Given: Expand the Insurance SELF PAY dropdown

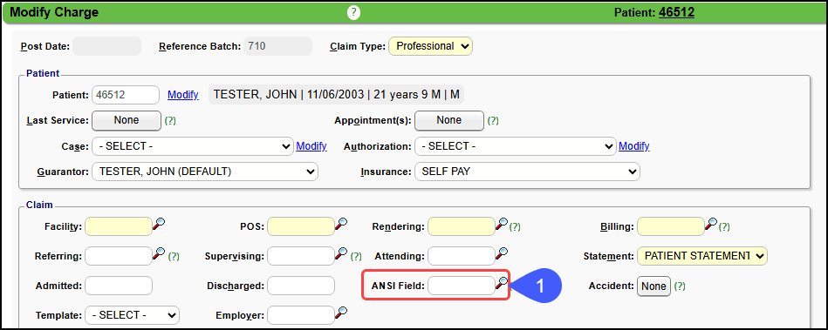Looking at the screenshot, I should point(527,172).
